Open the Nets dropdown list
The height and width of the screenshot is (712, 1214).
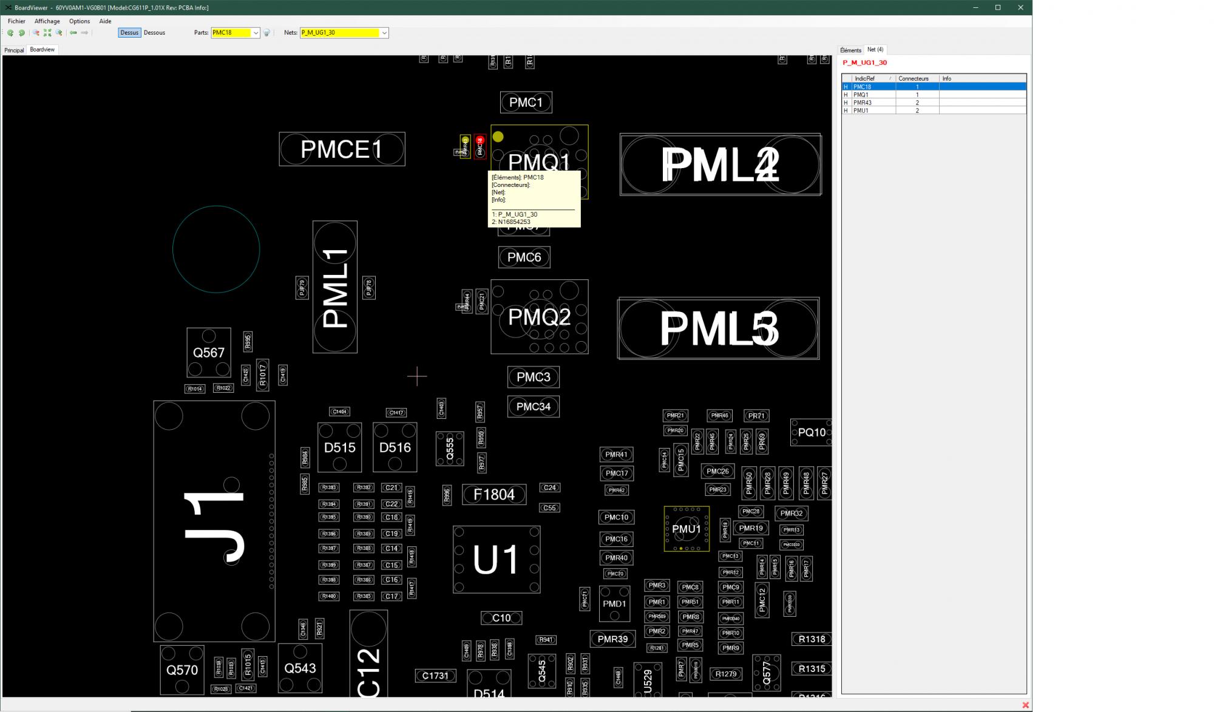pyautogui.click(x=384, y=33)
